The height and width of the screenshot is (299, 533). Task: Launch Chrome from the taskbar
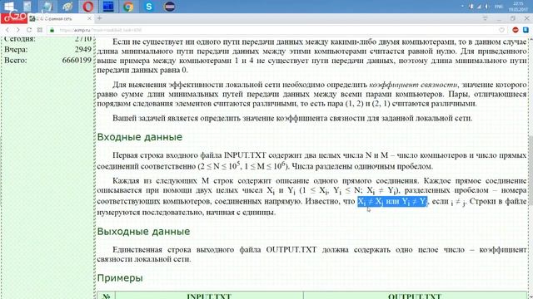[x=128, y=7]
